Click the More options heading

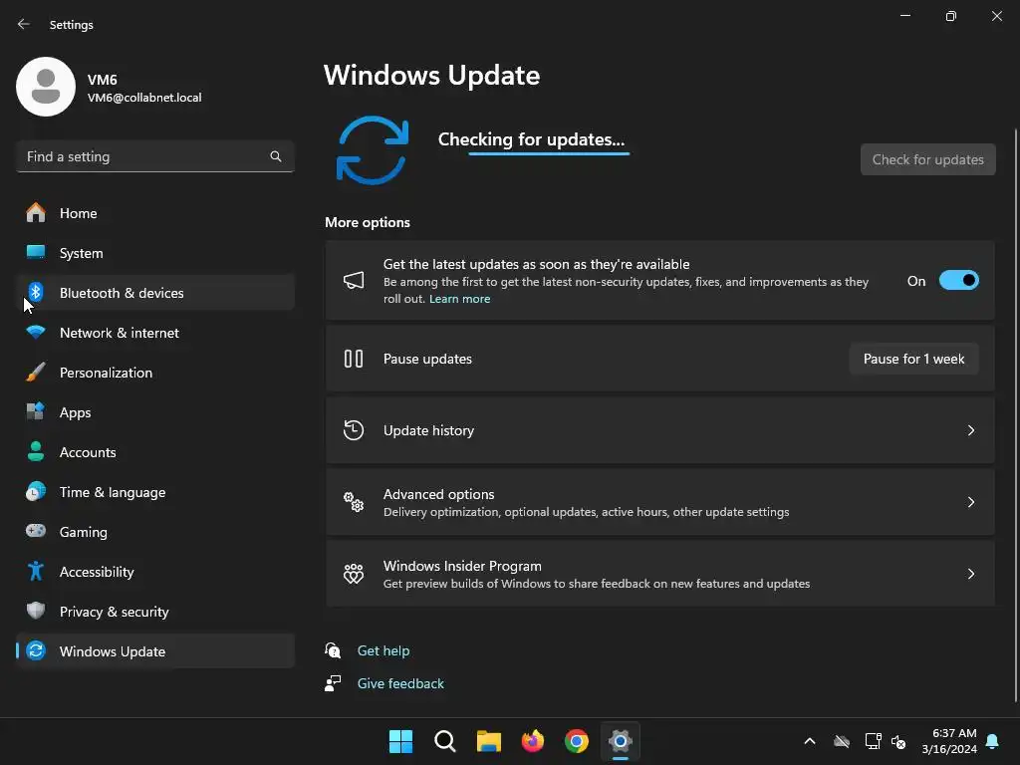coord(368,222)
